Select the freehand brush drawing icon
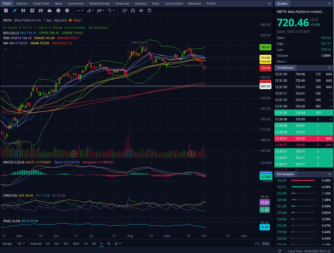334x253 pixels. point(125,11)
